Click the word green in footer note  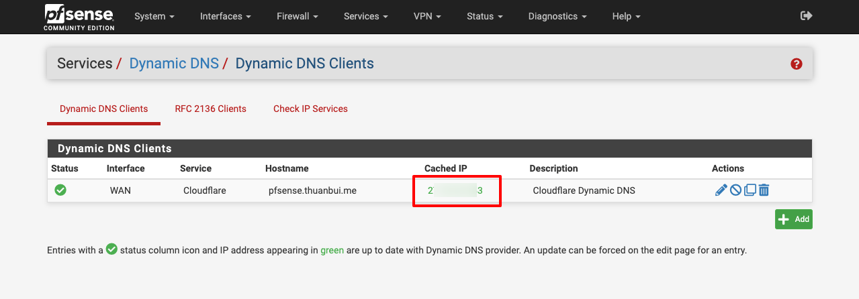coord(332,250)
